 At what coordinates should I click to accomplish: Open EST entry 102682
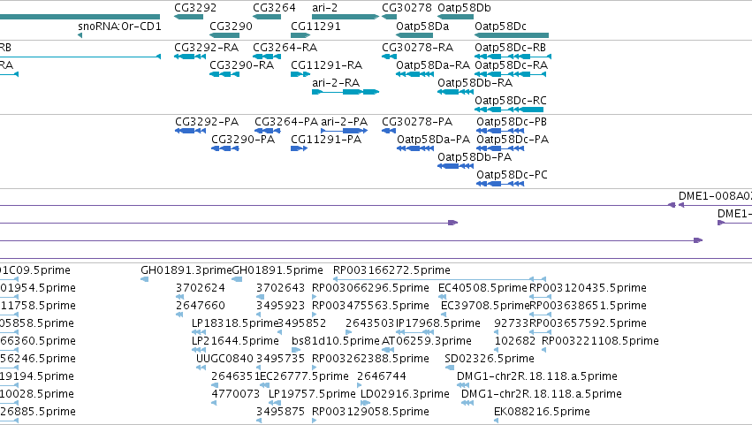pos(515,342)
